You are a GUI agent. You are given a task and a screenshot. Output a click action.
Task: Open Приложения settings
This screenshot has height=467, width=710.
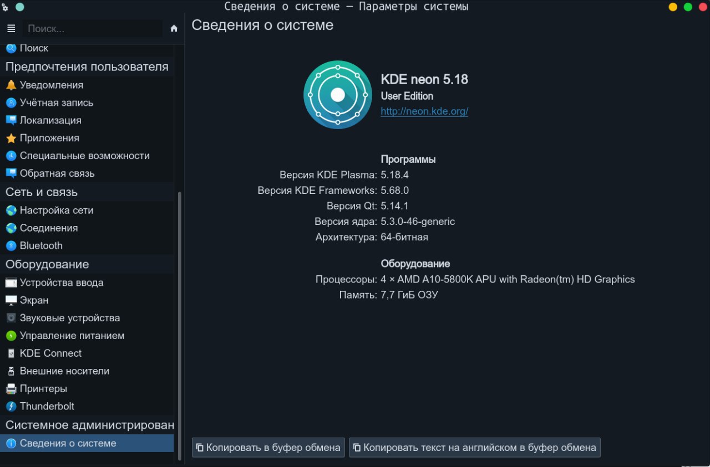point(87,138)
